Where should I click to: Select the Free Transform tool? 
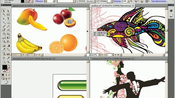coord(8,38)
